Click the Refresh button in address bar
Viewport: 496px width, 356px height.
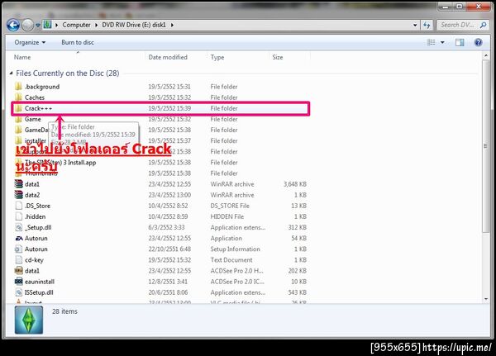(x=427, y=25)
